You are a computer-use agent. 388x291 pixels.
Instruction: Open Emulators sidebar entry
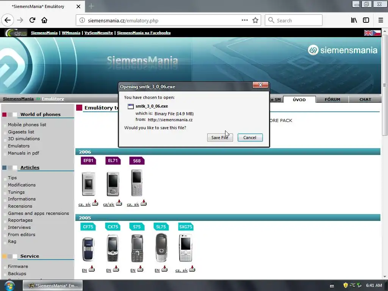coord(19,146)
